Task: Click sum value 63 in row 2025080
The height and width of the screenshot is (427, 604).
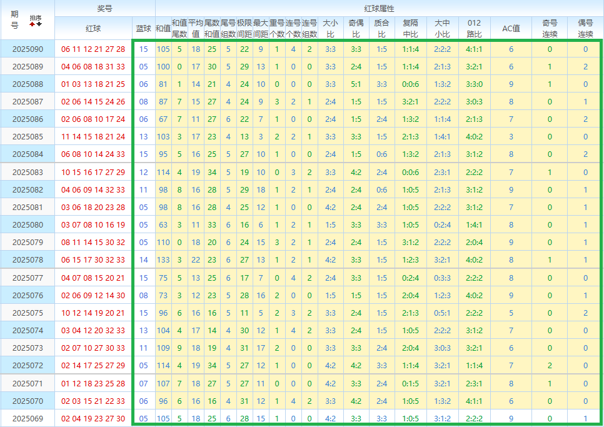Action: click(163, 225)
